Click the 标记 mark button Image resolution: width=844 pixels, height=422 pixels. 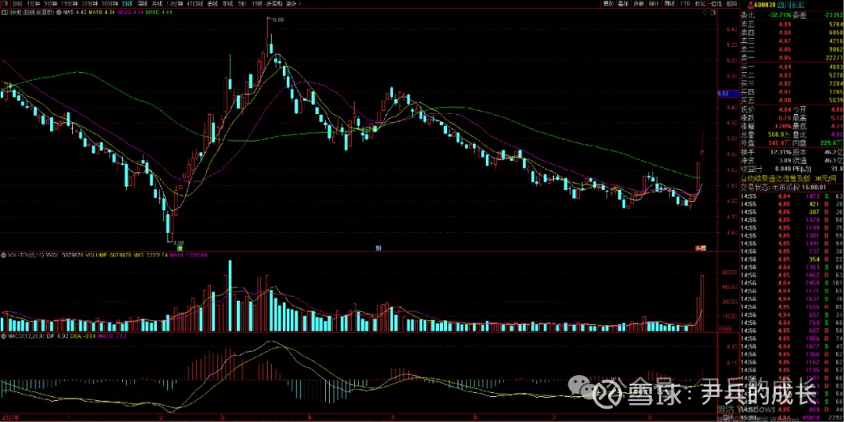(x=700, y=4)
